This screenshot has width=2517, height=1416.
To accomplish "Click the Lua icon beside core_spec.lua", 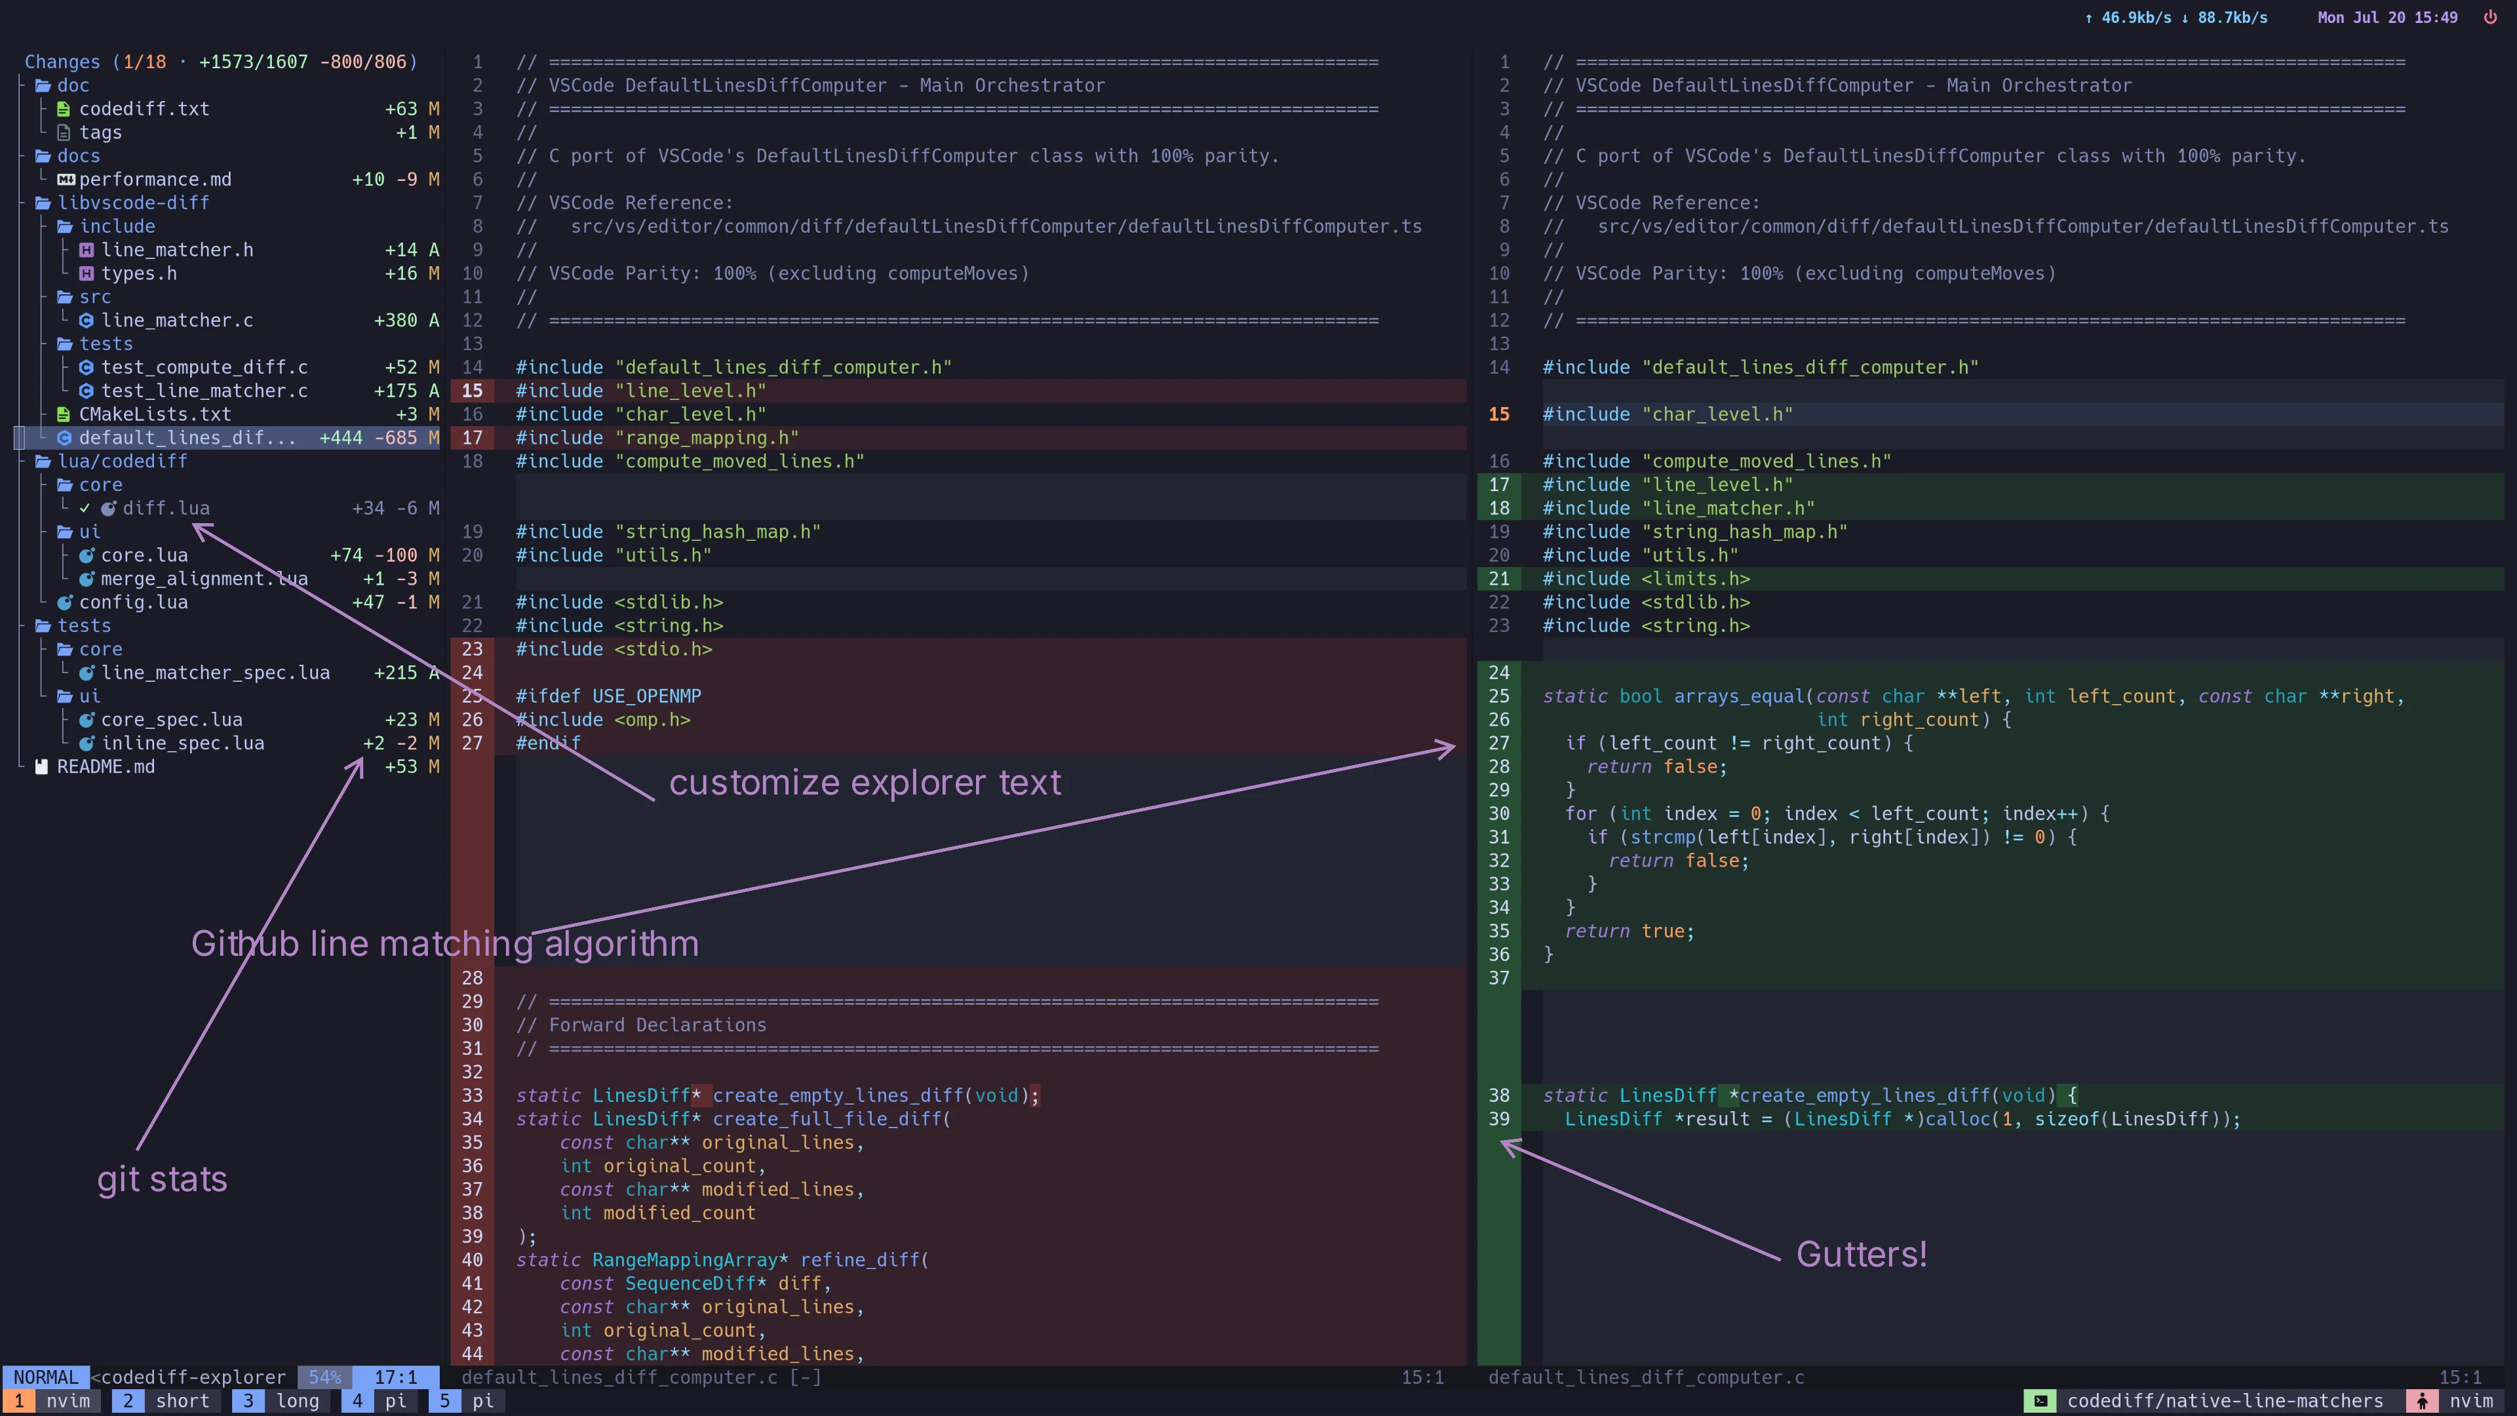I will click(86, 719).
